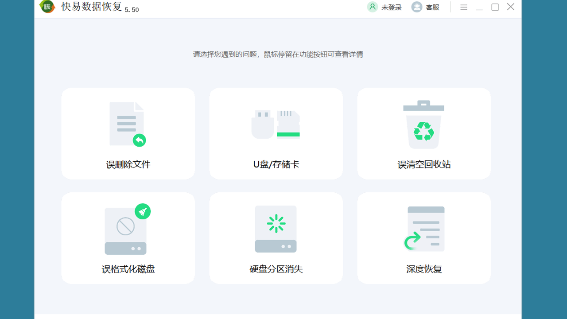The width and height of the screenshot is (567, 319).
Task: Click the user avatar icon for login
Action: (373, 7)
